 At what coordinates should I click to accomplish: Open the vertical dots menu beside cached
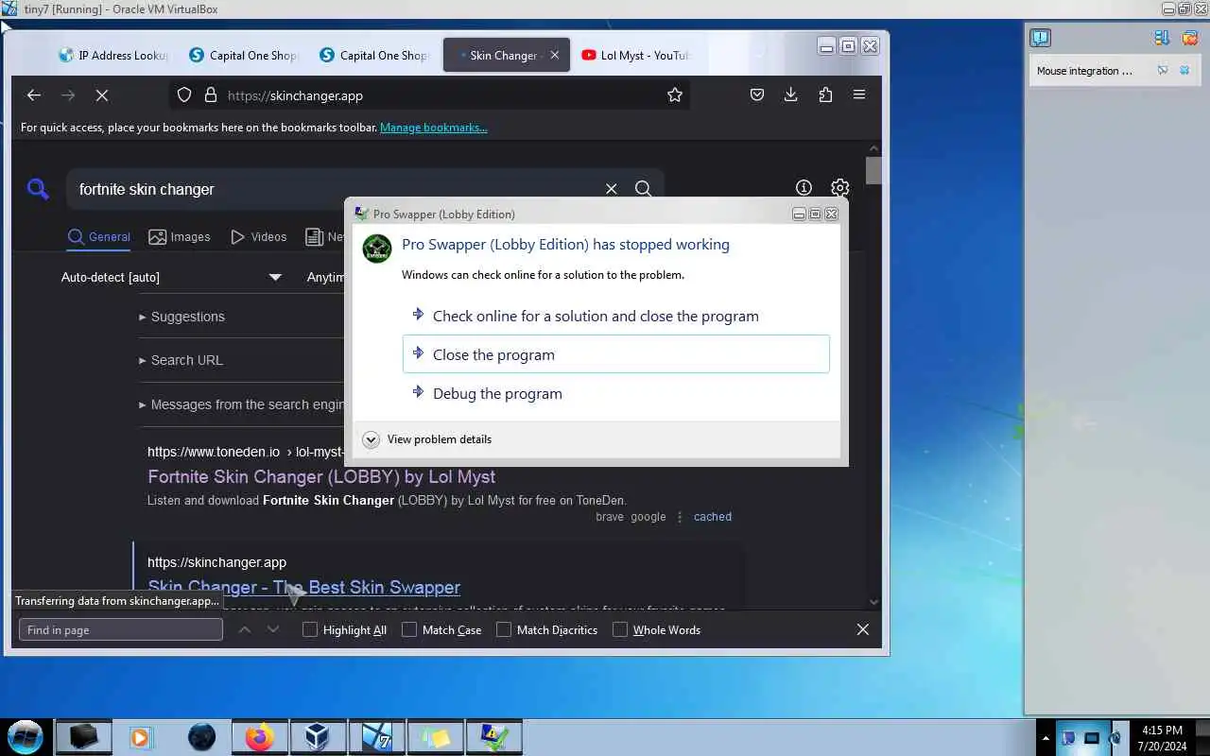pyautogui.click(x=680, y=517)
